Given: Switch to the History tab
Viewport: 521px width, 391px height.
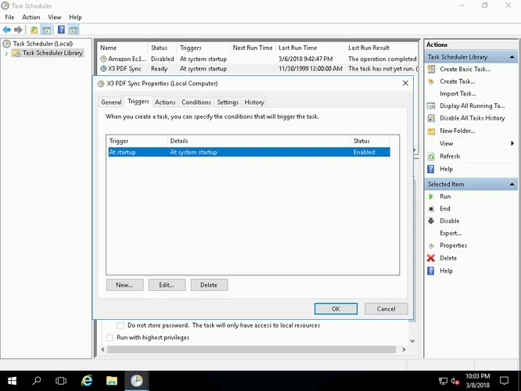Looking at the screenshot, I should pyautogui.click(x=254, y=102).
